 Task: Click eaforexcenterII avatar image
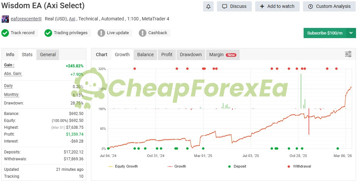pyautogui.click(x=5, y=19)
